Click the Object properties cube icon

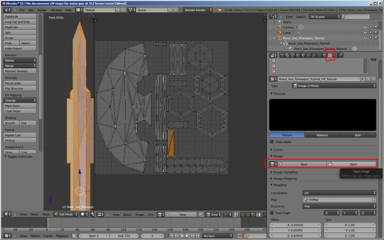click(303, 56)
